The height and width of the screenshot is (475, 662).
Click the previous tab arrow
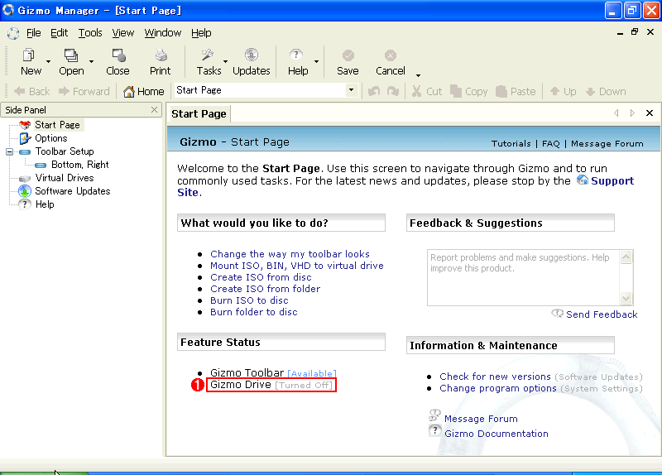pyautogui.click(x=616, y=113)
